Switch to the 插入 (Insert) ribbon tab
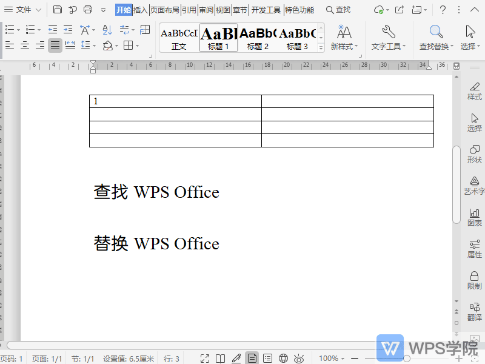The height and width of the screenshot is (364, 485). 141,10
